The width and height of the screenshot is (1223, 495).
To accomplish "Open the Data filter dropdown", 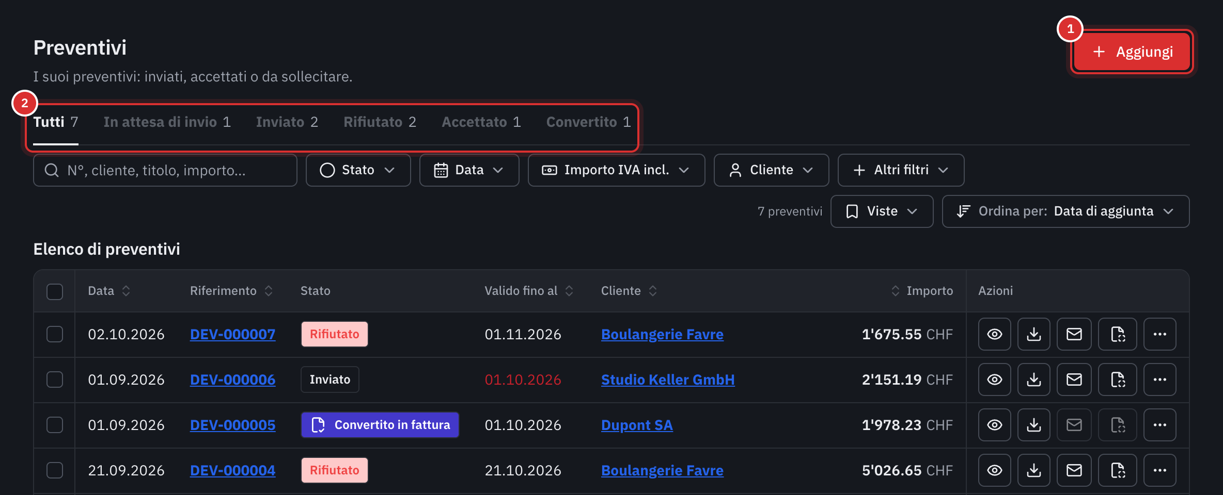I will point(469,170).
